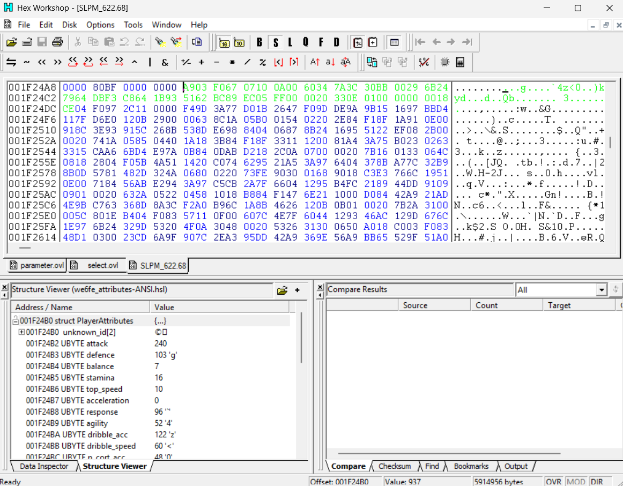Click the Go To offset icon

[197, 42]
